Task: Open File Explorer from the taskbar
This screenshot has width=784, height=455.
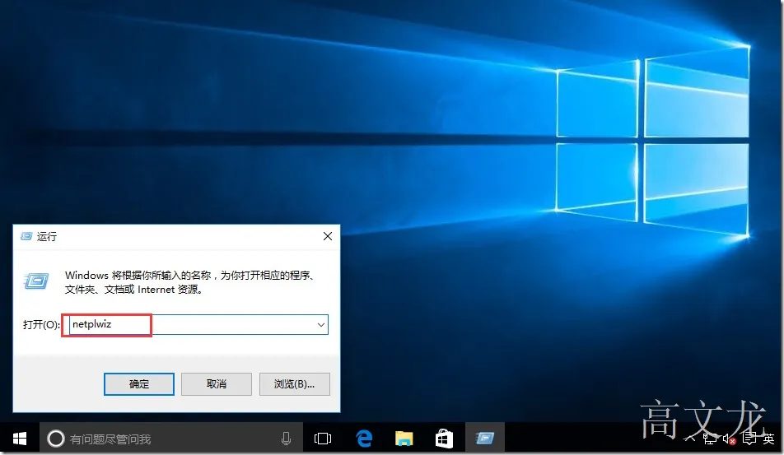Action: pos(404,439)
